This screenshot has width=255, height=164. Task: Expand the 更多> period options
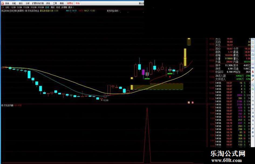pyautogui.click(x=71, y=7)
